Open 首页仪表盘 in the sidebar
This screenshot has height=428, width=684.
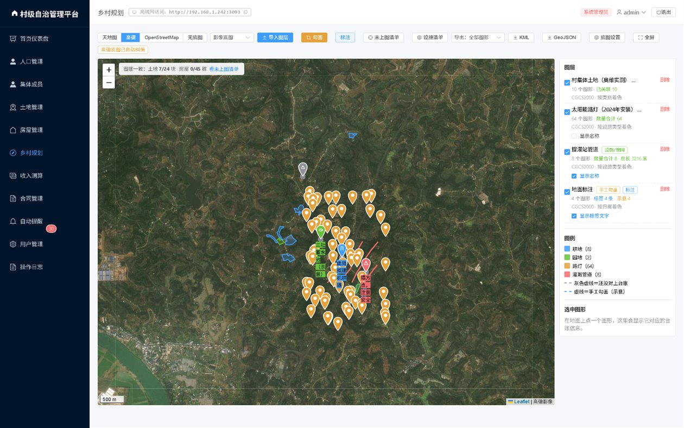point(45,39)
